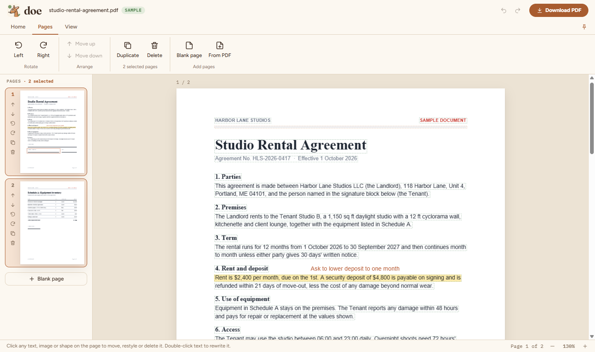The width and height of the screenshot is (595, 352).
Task: Pin the ribbon toolbar
Action: pyautogui.click(x=584, y=27)
